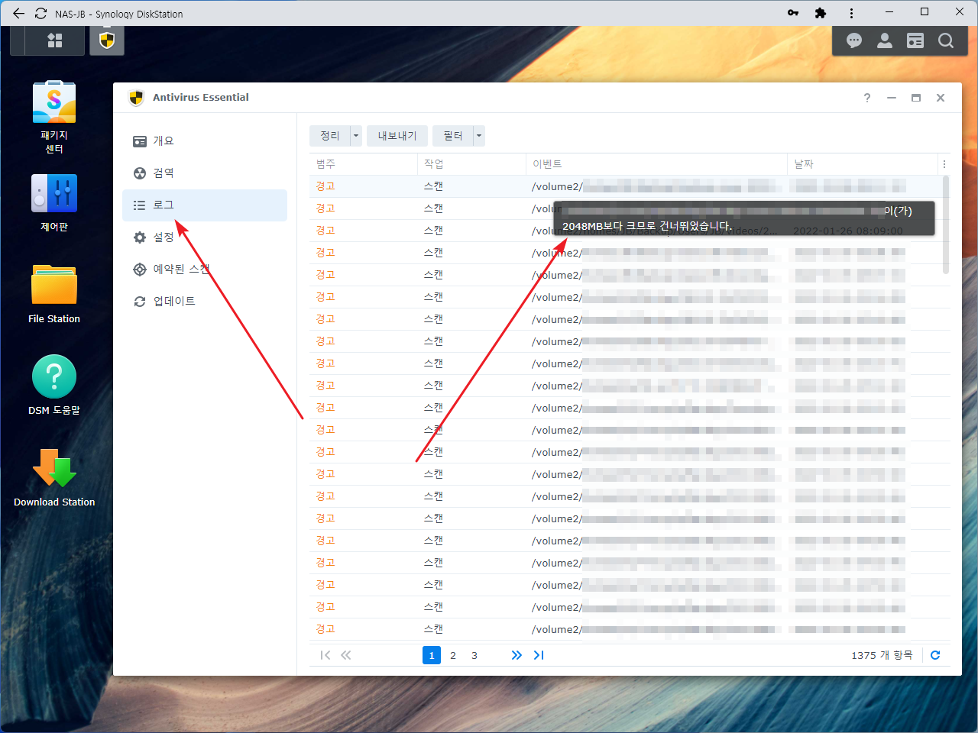Jump to last page of logs
Image resolution: width=978 pixels, height=733 pixels.
coord(539,655)
